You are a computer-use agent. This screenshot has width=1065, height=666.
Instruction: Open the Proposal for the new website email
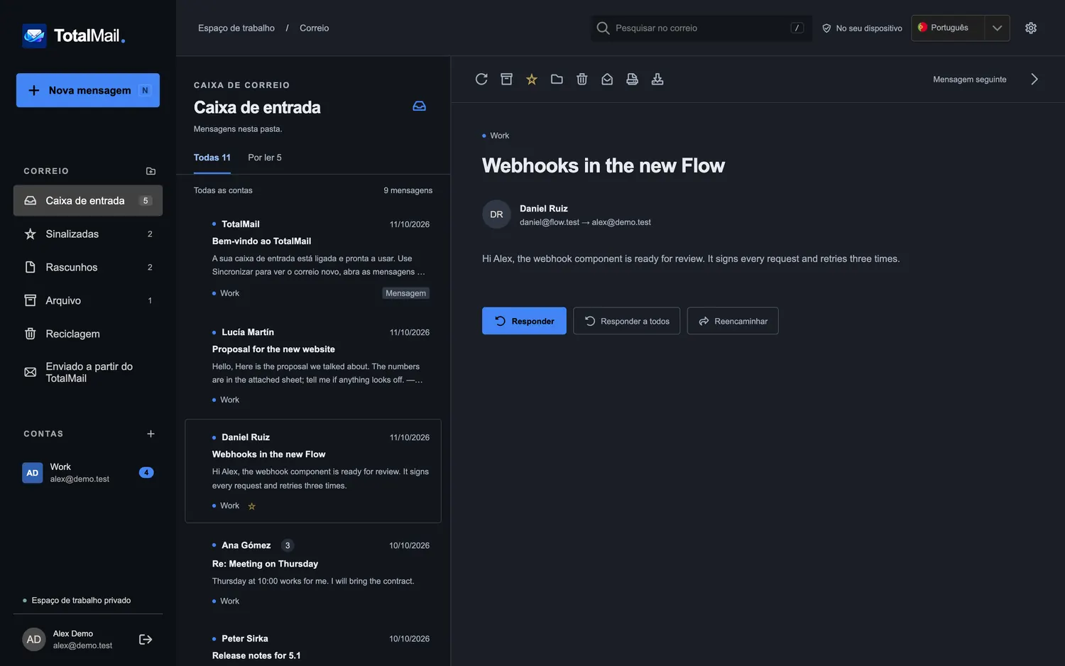313,365
